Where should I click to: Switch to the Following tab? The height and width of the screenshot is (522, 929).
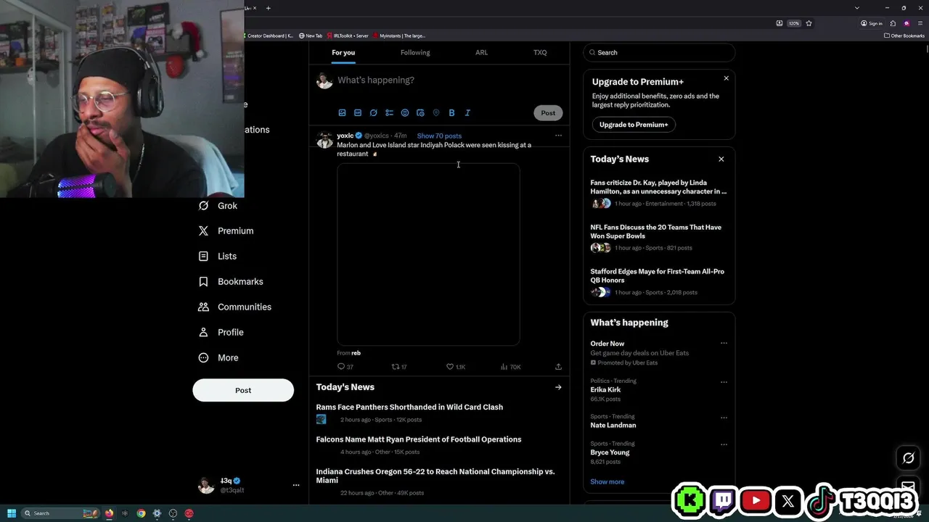coord(415,52)
